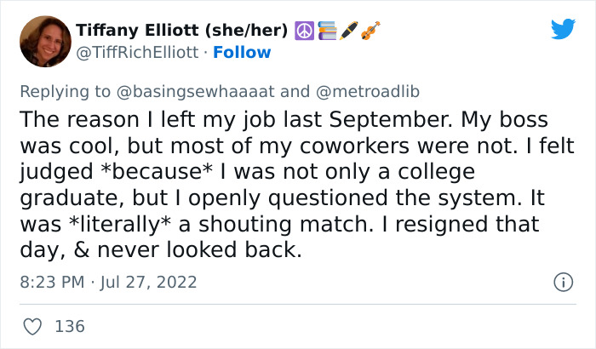Follow Tiffany Elliott via Follow link
596x349 pixels.
coord(243,52)
